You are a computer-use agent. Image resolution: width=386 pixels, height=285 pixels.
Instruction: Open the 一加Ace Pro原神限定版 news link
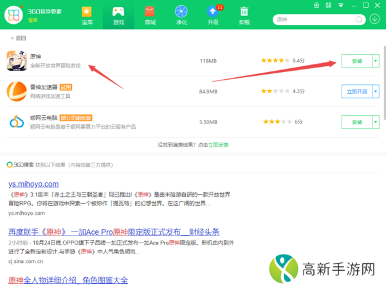coord(114,232)
